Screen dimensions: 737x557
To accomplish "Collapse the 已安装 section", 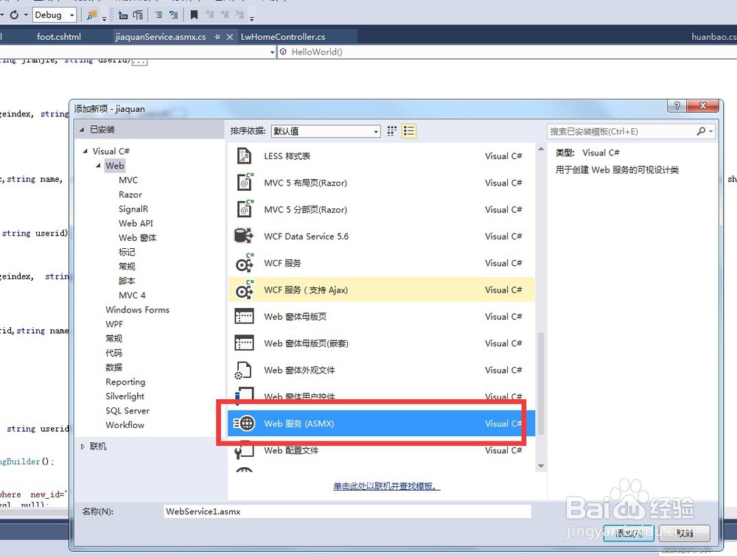I will (82, 130).
